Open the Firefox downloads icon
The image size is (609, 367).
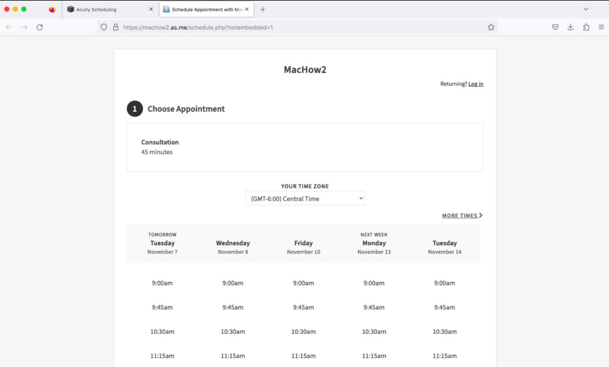click(x=570, y=27)
